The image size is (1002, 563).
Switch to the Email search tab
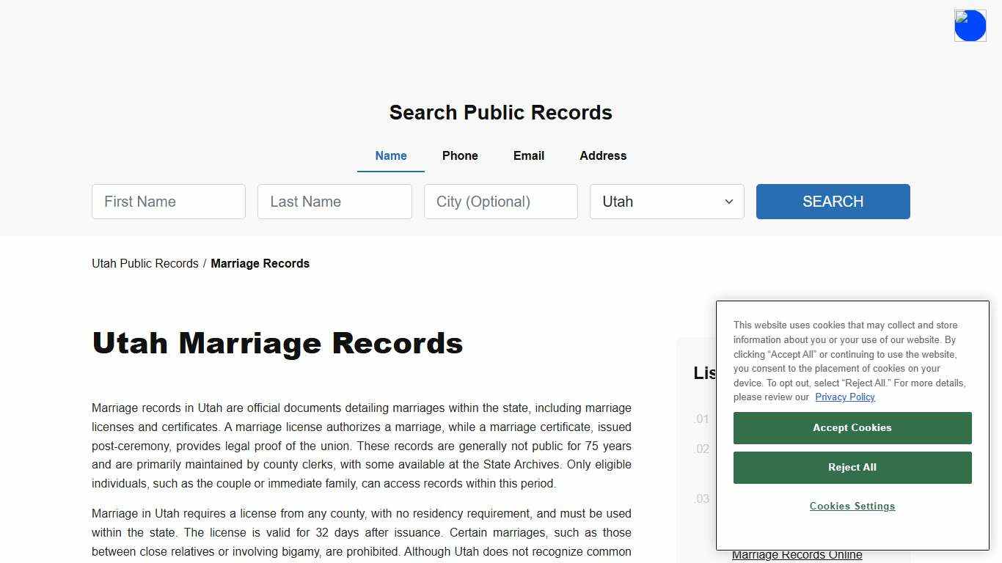tap(528, 155)
